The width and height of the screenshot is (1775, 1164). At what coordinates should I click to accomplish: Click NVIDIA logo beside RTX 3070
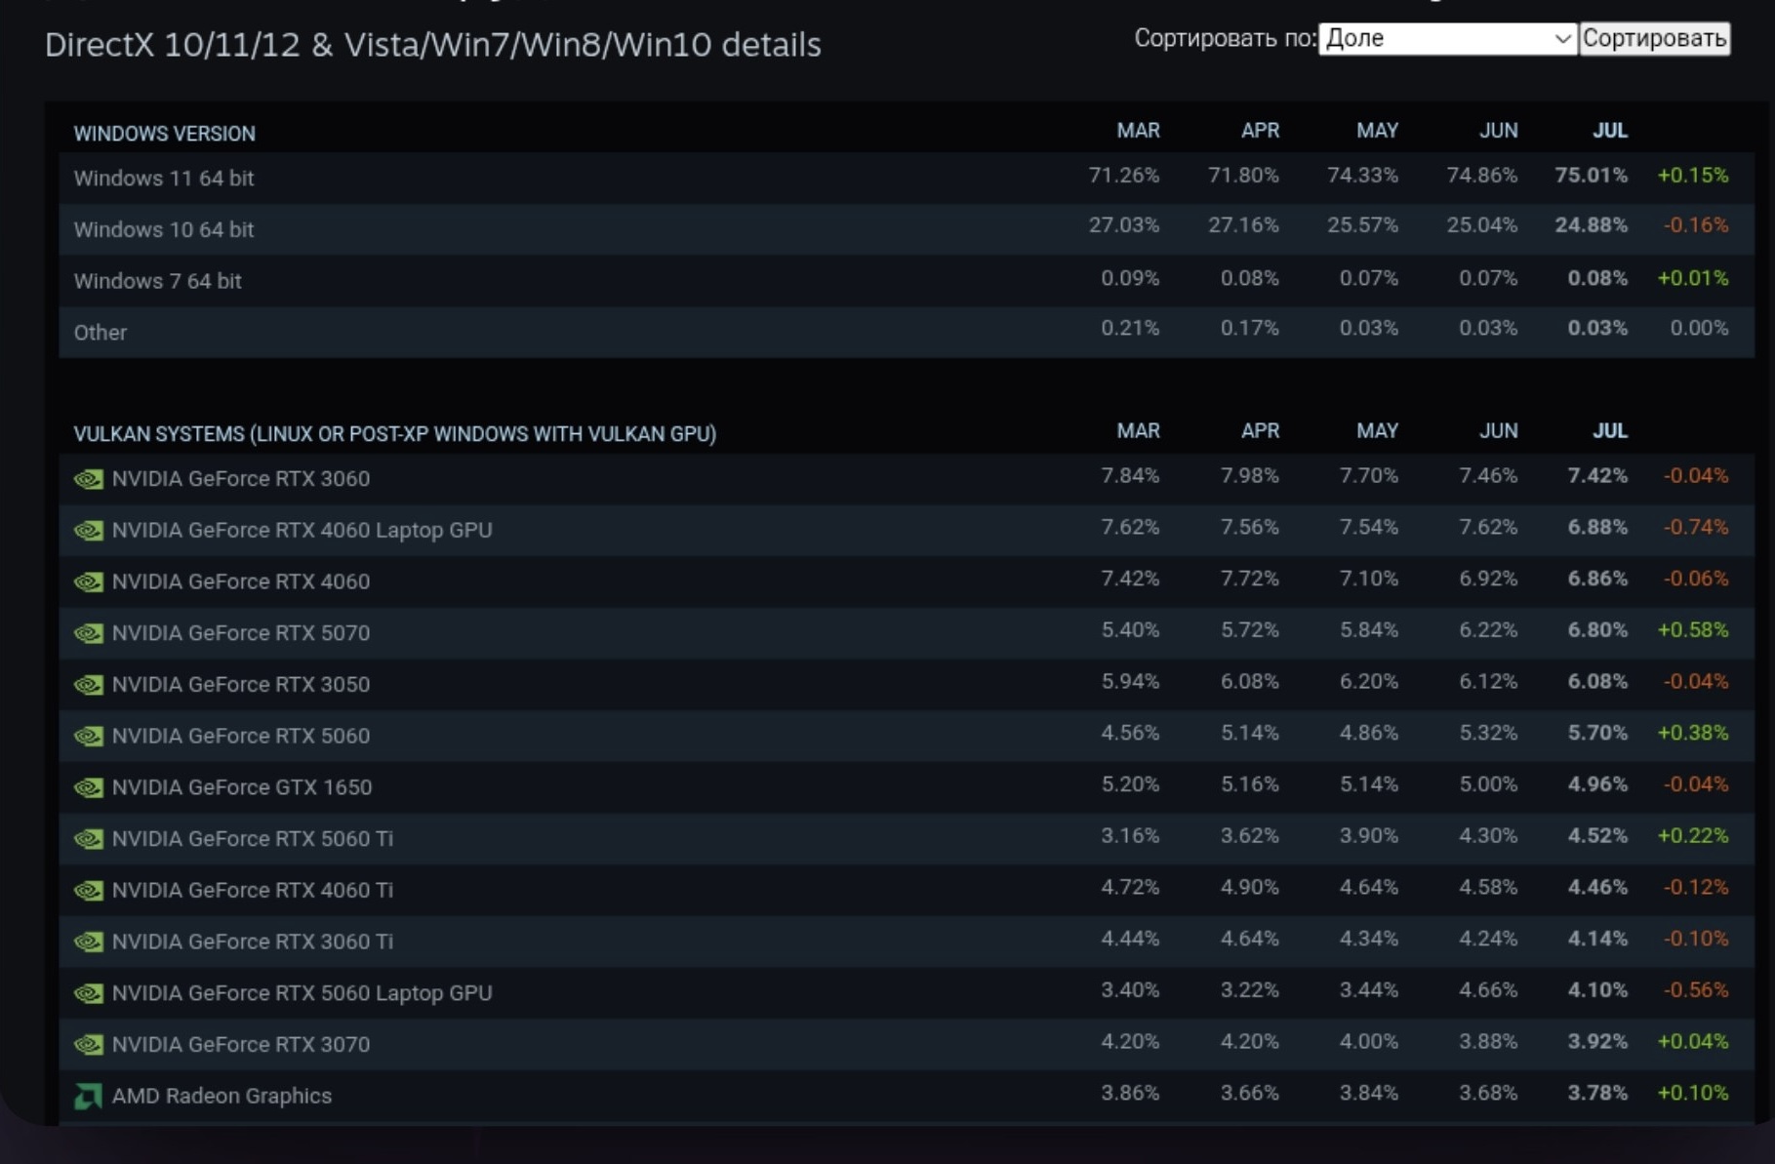[89, 1045]
